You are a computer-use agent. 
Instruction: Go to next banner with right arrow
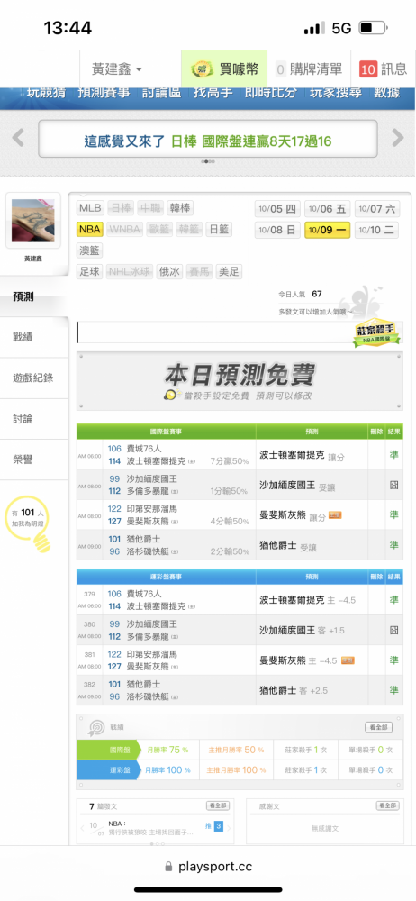pos(398,139)
